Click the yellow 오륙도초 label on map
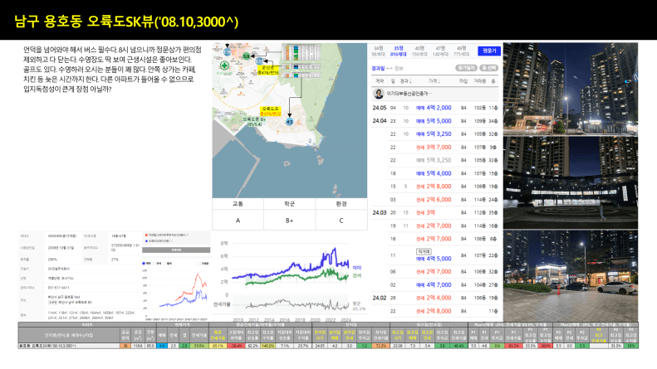 270,111
